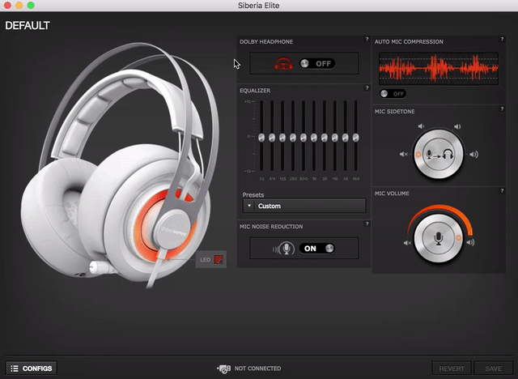Set sidetone to mute using muted speaker icon
The height and width of the screenshot is (379, 518).
(404, 155)
